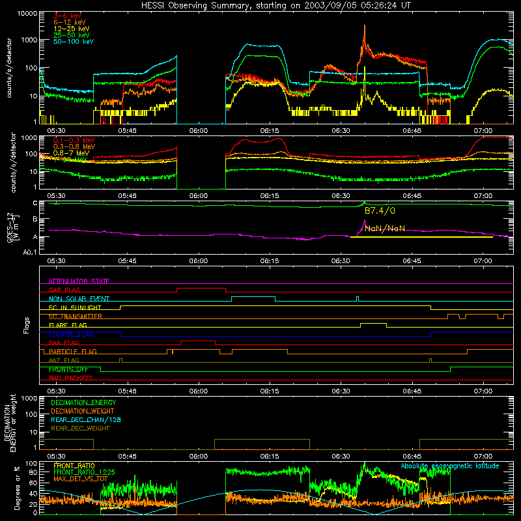The image size is (521, 521).
Task: Click the Degrees or % axis label
Action: 16,488
